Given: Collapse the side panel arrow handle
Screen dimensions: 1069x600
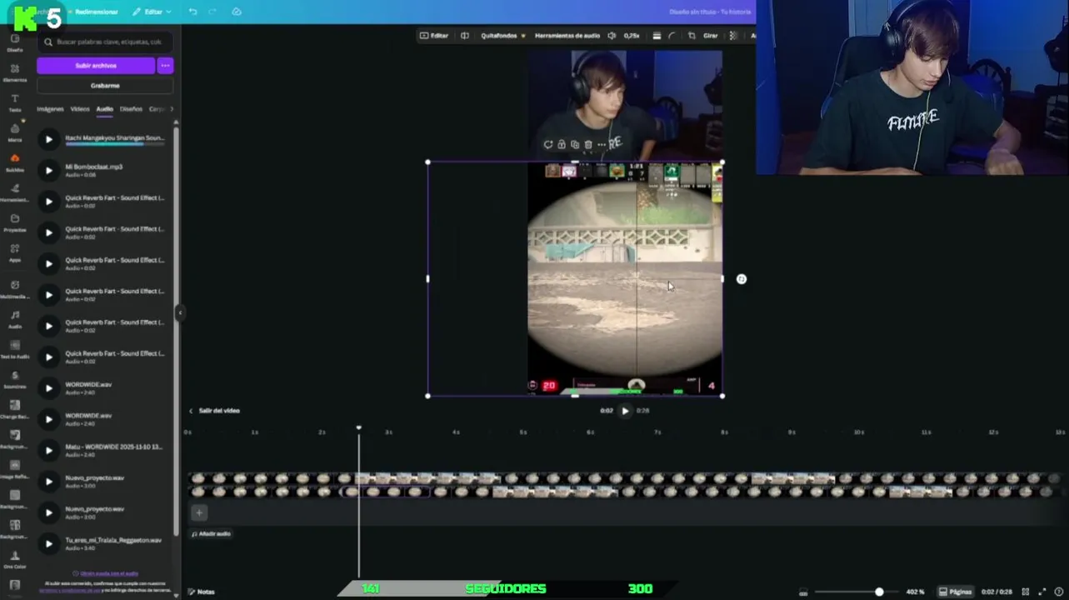Looking at the screenshot, I should tap(179, 312).
